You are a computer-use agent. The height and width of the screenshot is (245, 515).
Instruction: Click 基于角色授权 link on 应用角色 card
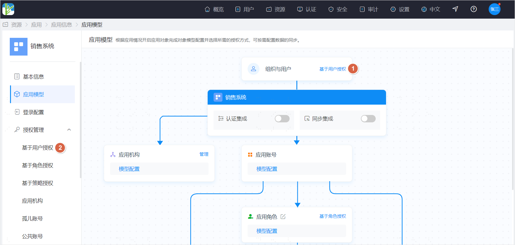(333, 216)
